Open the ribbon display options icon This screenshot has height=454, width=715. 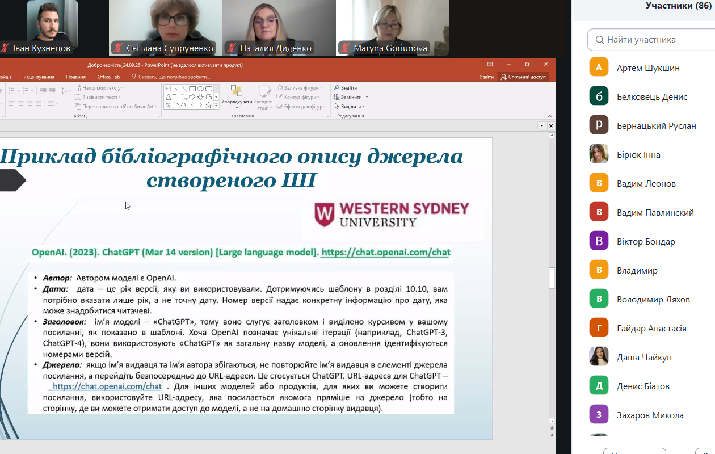tap(490, 64)
